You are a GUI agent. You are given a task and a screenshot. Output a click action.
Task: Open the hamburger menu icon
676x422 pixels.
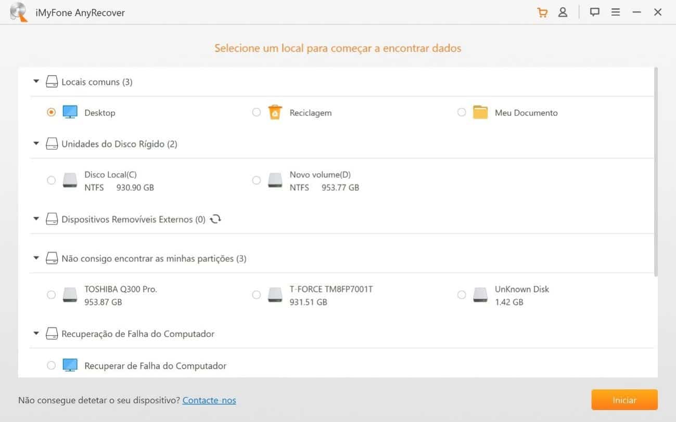pos(616,12)
